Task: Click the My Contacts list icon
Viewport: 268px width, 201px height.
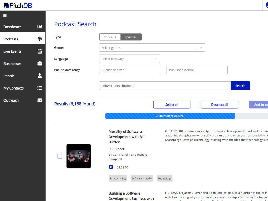Action: click(40, 88)
